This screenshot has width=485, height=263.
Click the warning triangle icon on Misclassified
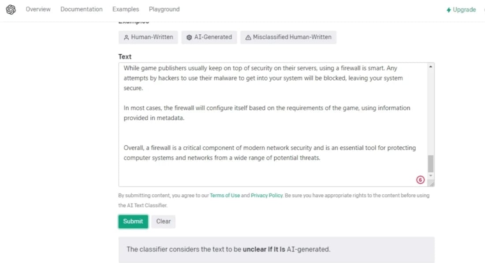pyautogui.click(x=248, y=37)
